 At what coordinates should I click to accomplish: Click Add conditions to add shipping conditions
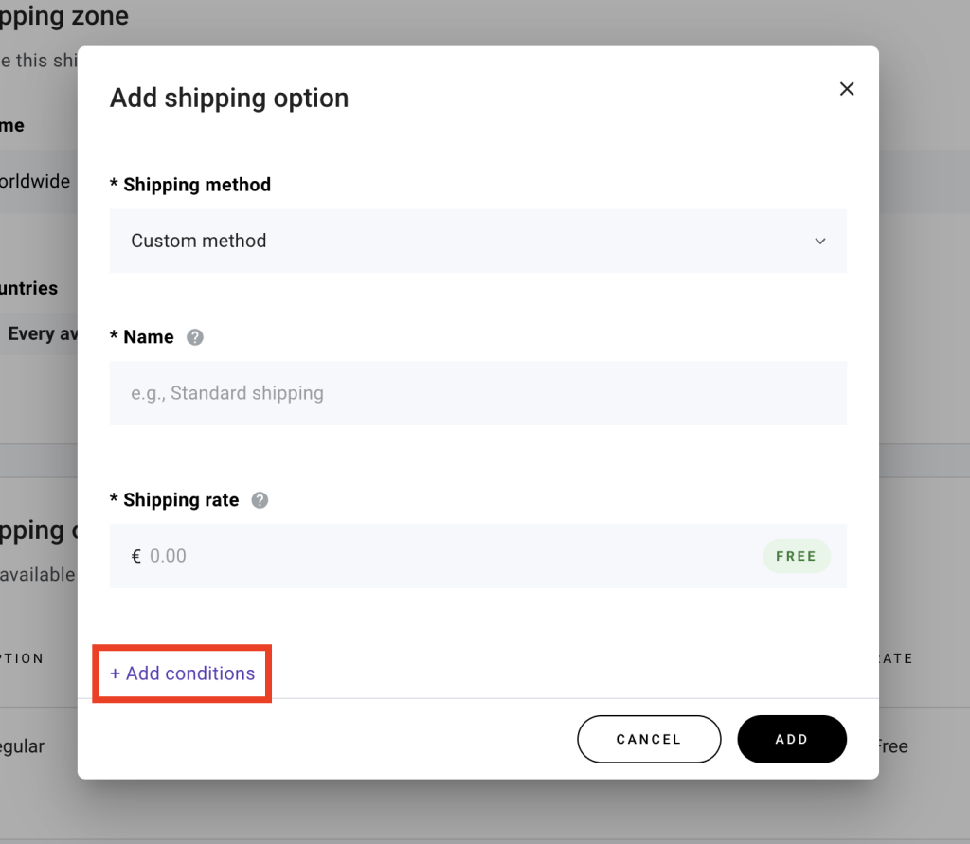[x=182, y=673]
